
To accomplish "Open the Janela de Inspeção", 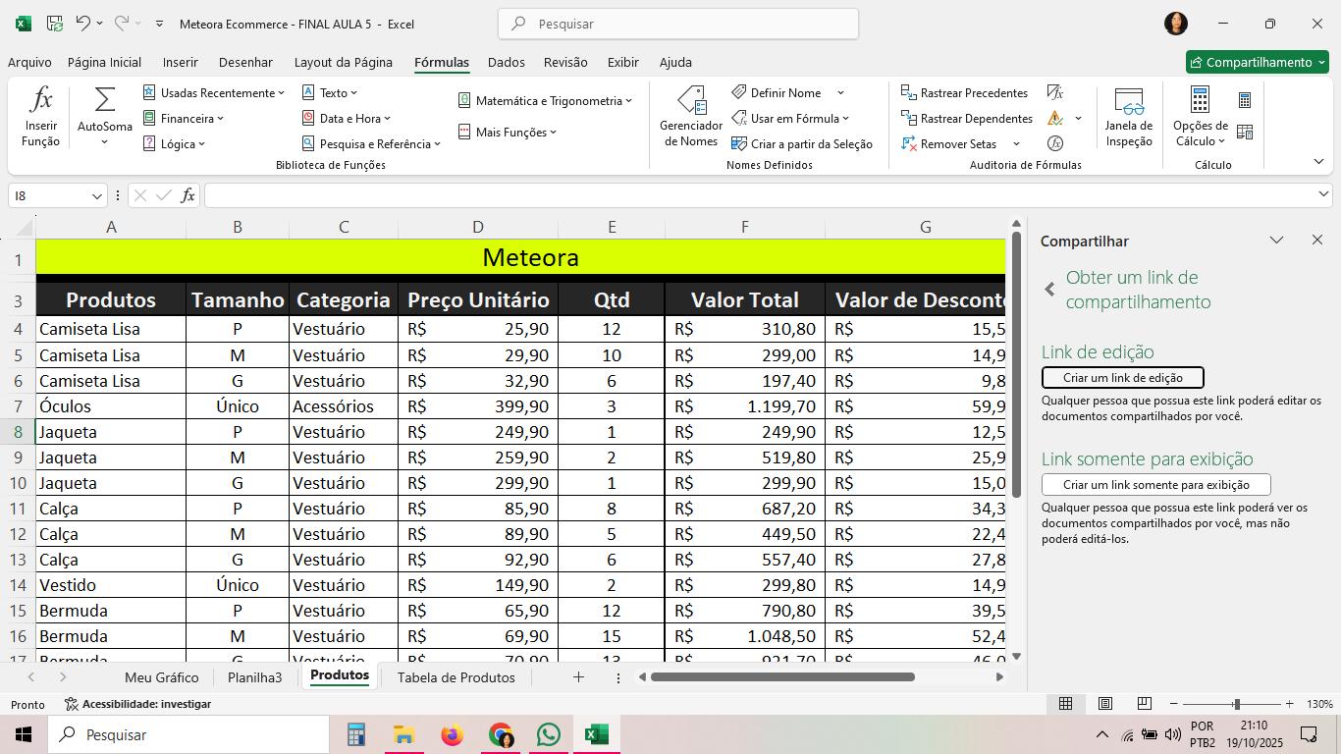I will click(x=1128, y=102).
